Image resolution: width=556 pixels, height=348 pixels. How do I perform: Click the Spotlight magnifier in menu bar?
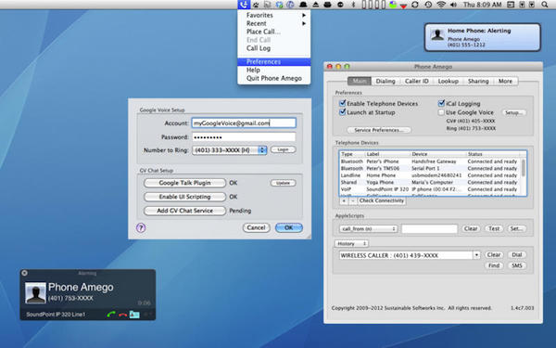pos(544,5)
